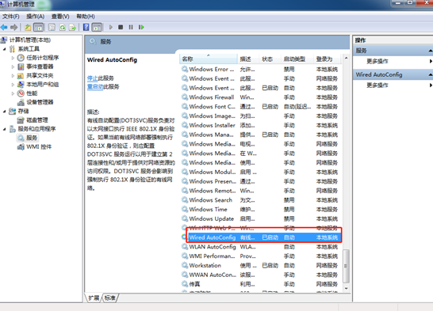The height and width of the screenshot is (311, 433).
Task: Toggle the Action Pane toolbar icon
Action: (x=97, y=27)
